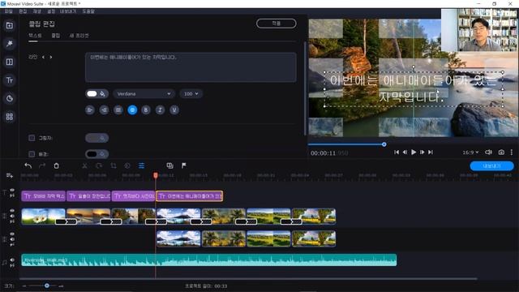Open the 파일 menu
The image size is (519, 292).
tap(8, 11)
